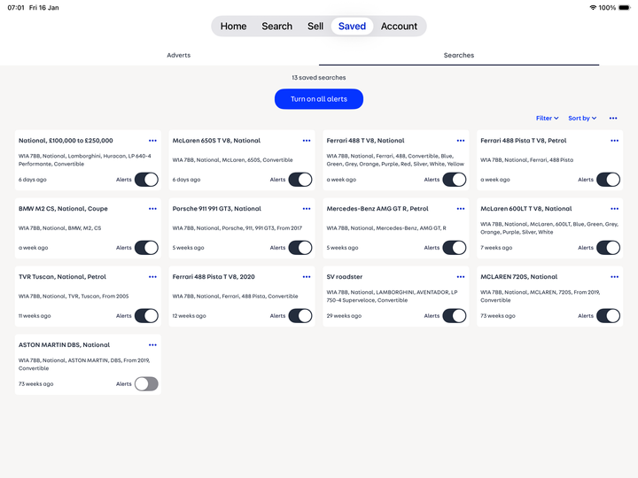This screenshot has width=638, height=478.
Task: Tap more options on BMW M2 CS card
Action: [x=152, y=209]
